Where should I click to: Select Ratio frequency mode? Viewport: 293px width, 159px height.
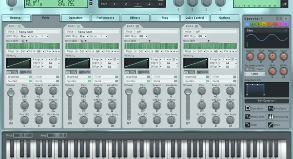249,69
